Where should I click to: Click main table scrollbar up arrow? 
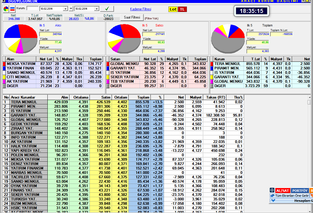[309, 97]
